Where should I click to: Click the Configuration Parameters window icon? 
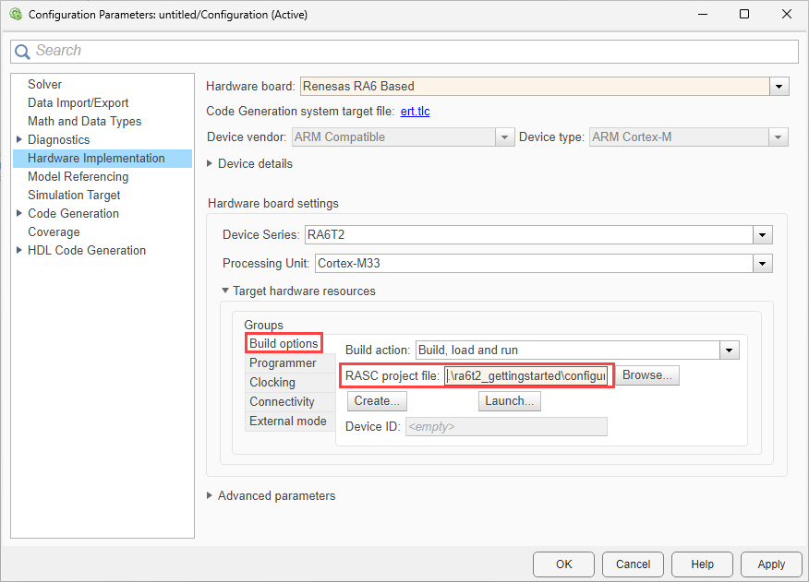15,15
